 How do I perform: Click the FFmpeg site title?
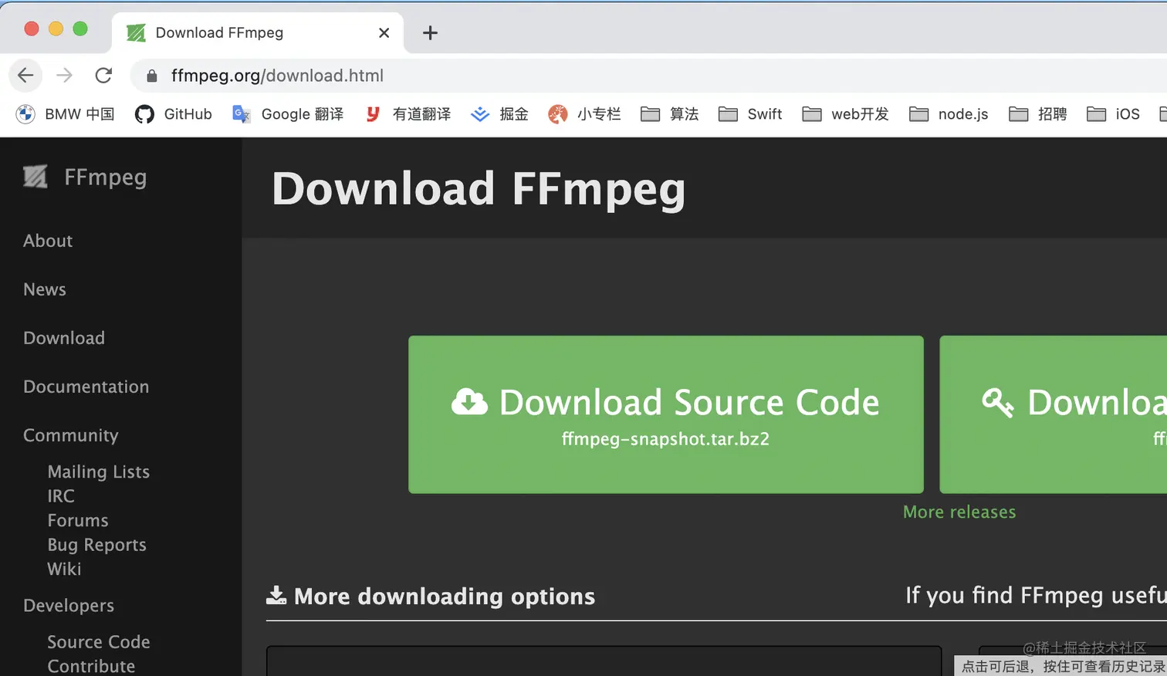[x=105, y=177]
